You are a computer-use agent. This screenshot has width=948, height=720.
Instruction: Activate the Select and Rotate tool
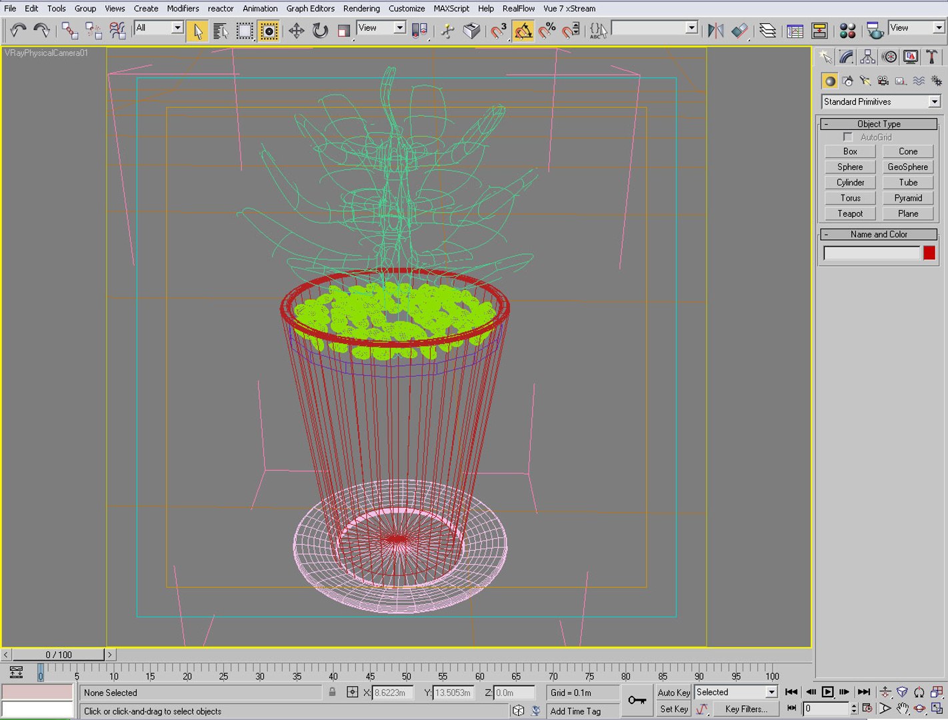320,31
